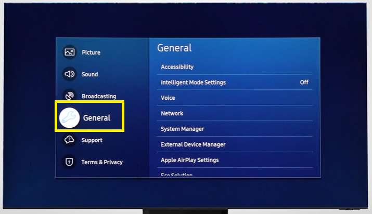Open the Support settings category
The width and height of the screenshot is (372, 214).
[x=92, y=140]
